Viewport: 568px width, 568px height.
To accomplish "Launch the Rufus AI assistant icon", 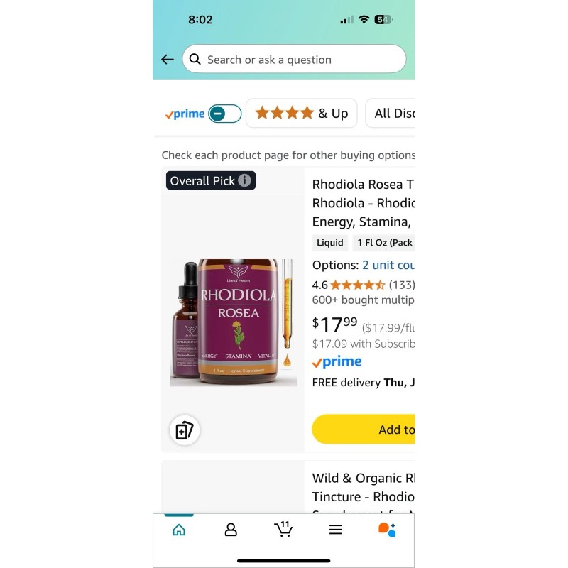I will click(387, 530).
